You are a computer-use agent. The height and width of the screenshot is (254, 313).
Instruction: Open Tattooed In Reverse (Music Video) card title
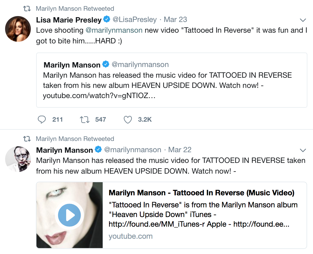pos(202,193)
